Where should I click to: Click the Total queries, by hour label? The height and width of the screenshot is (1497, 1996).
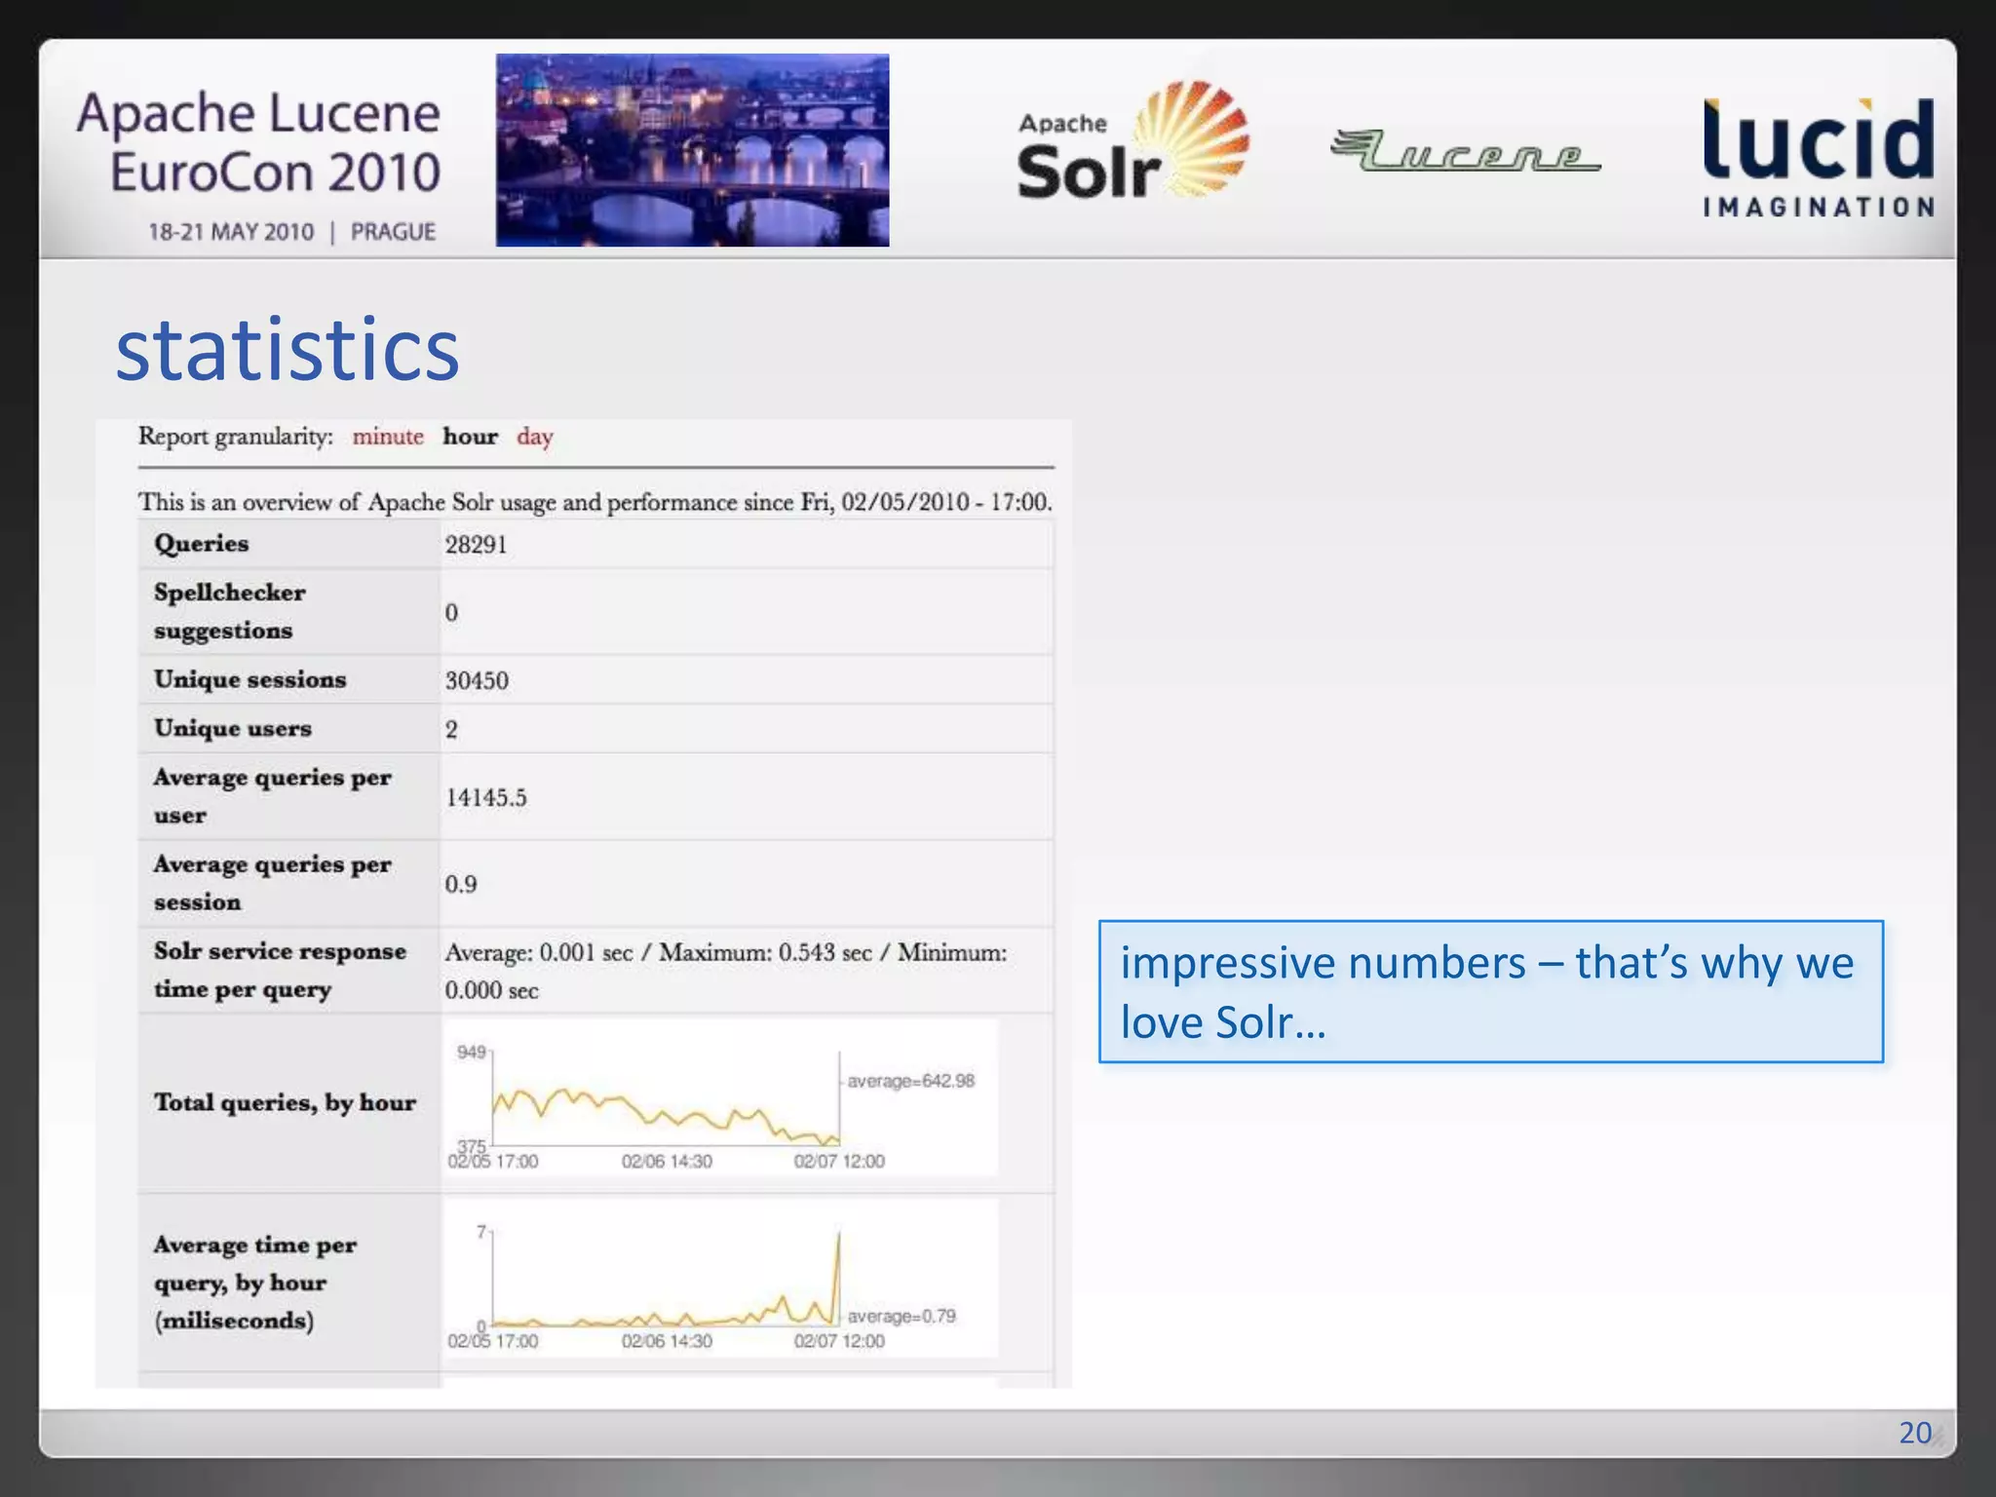pos(285,1102)
